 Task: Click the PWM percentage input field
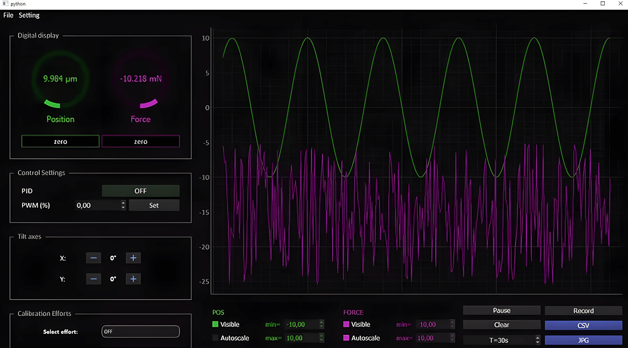(98, 205)
